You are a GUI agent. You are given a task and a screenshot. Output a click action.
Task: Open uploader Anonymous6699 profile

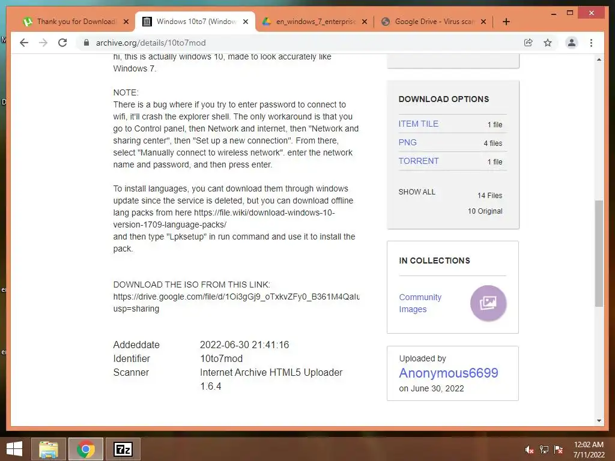tap(448, 373)
